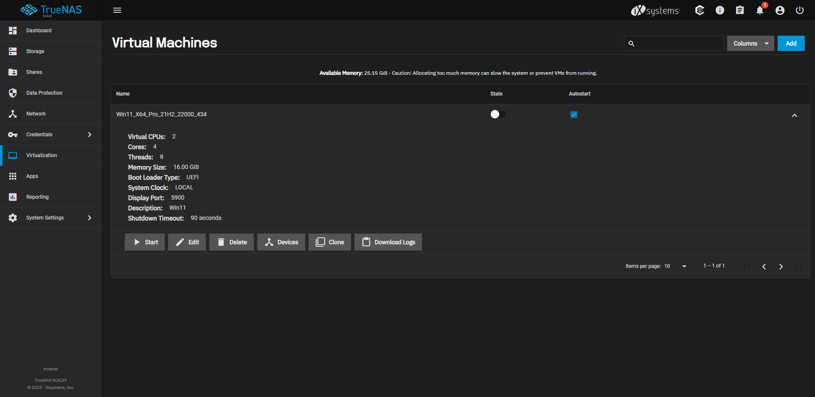This screenshot has height=397, width=815.
Task: Open Dashboard in the sidebar
Action: (x=51, y=31)
